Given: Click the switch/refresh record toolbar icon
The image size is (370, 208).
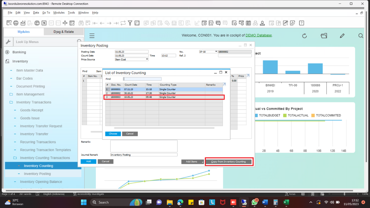Looking at the screenshot, I should [x=123, y=23].
